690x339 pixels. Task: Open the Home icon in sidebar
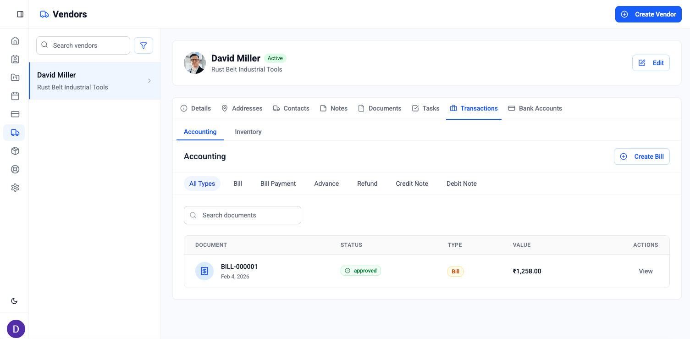15,41
